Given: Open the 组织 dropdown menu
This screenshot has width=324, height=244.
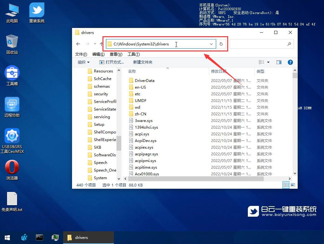Looking at the screenshot, I should point(83,62).
